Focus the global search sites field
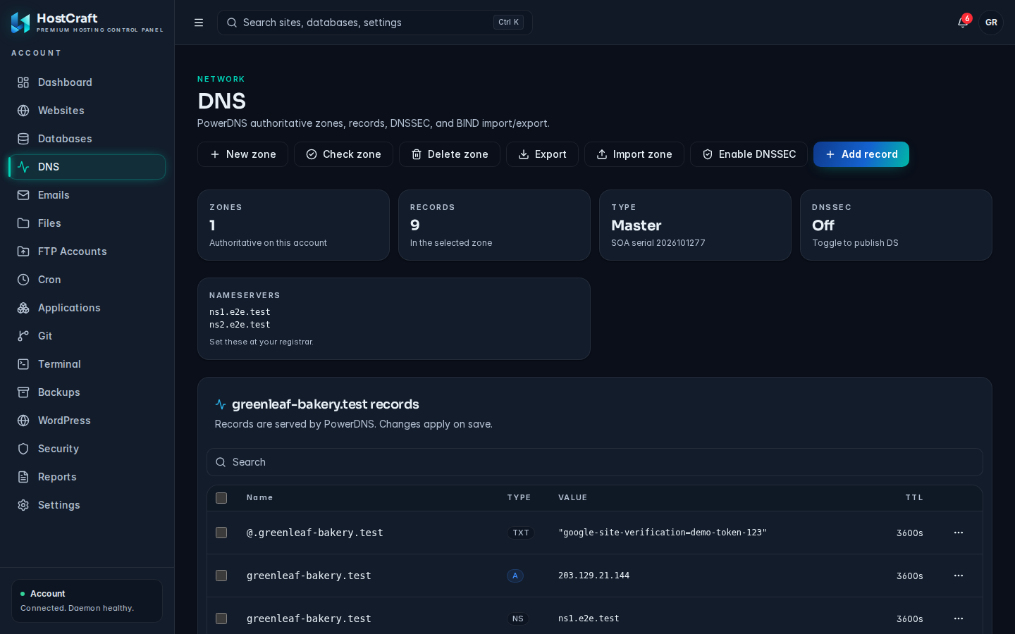The width and height of the screenshot is (1015, 634). point(375,23)
